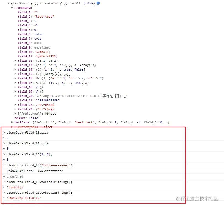Image resolution: width=224 pixels, height=207 pixels.
Task: Expand field_23 regex /^b.*c$/gi
Action: pyautogui.click(x=15, y=109)
